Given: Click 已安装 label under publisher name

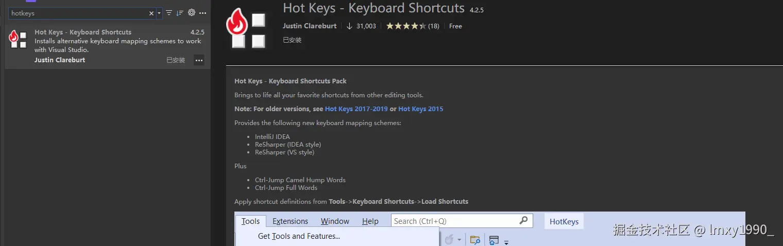Looking at the screenshot, I should [292, 40].
